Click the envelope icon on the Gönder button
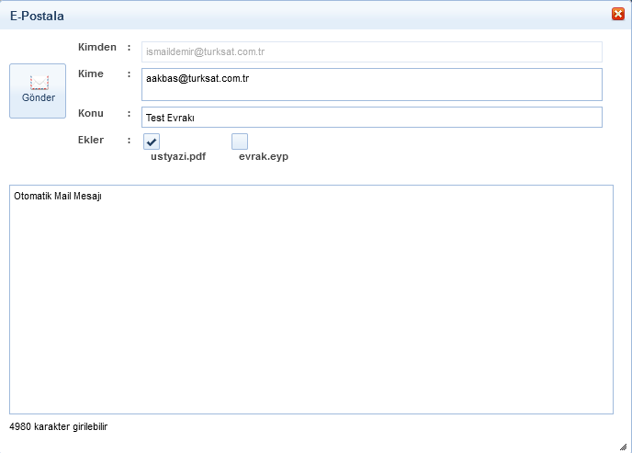The height and width of the screenshot is (453, 632). click(38, 82)
